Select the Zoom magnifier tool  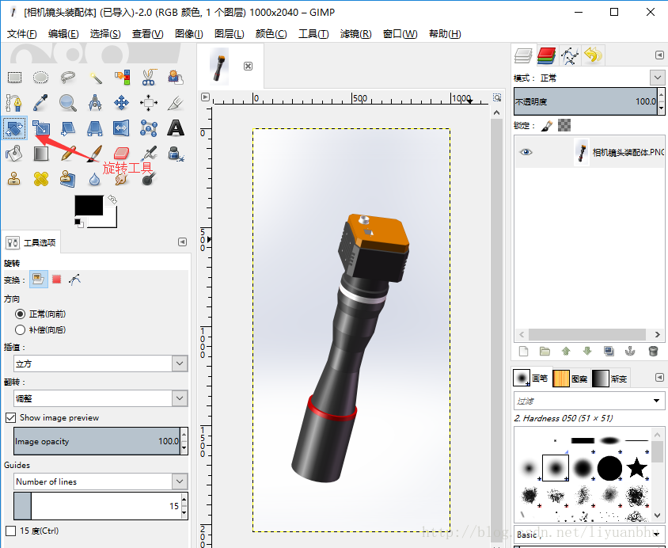click(68, 103)
